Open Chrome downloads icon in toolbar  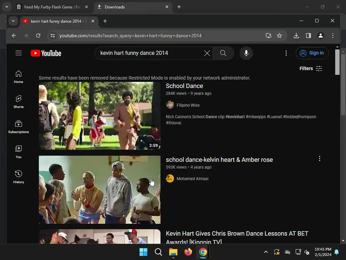[296, 36]
